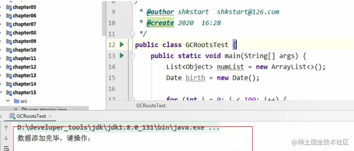The image size is (354, 151).
Task: Click the chapter10 module icon
Action: 9,50
